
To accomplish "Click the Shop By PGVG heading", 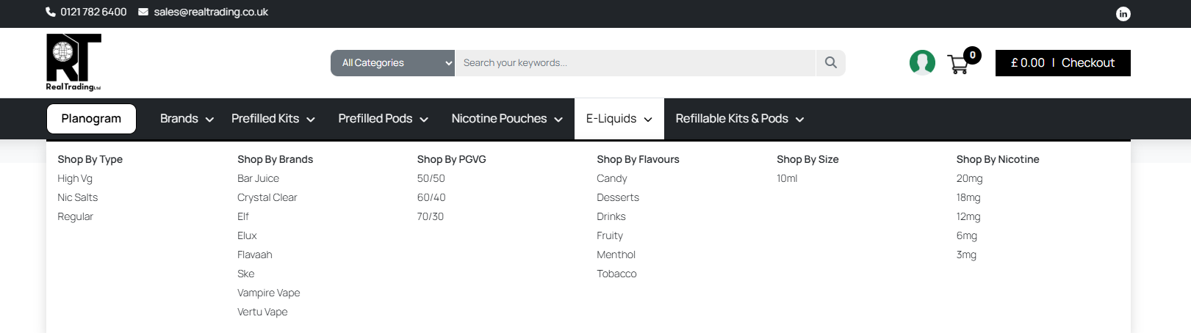I will (451, 159).
